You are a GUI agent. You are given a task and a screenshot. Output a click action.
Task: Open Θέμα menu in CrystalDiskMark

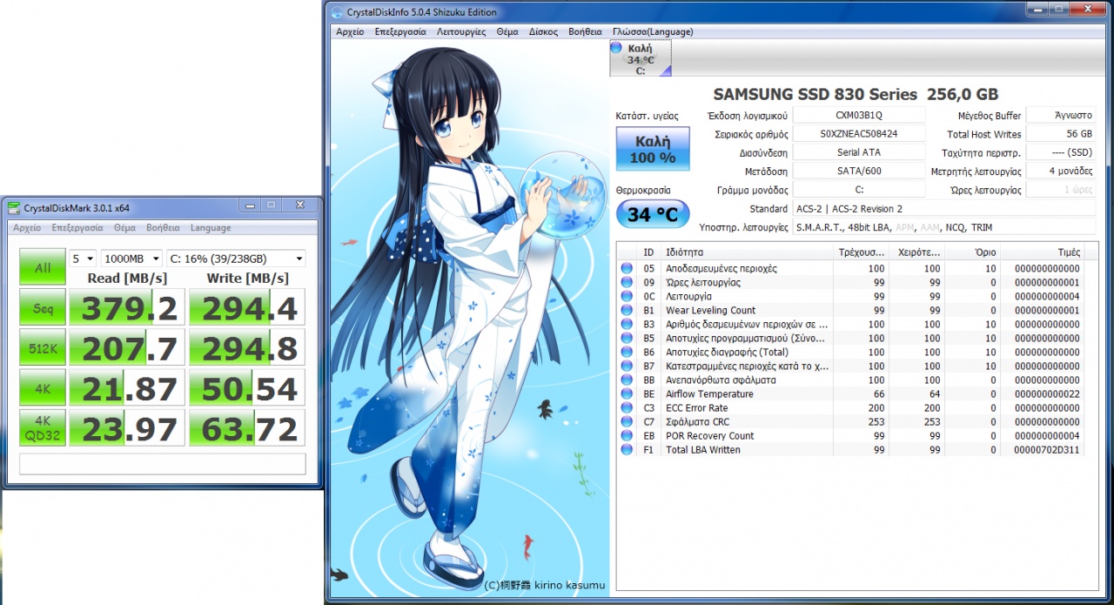coord(124,228)
